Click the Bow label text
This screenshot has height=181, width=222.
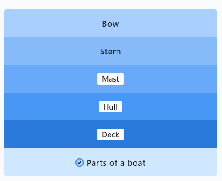click(x=110, y=24)
